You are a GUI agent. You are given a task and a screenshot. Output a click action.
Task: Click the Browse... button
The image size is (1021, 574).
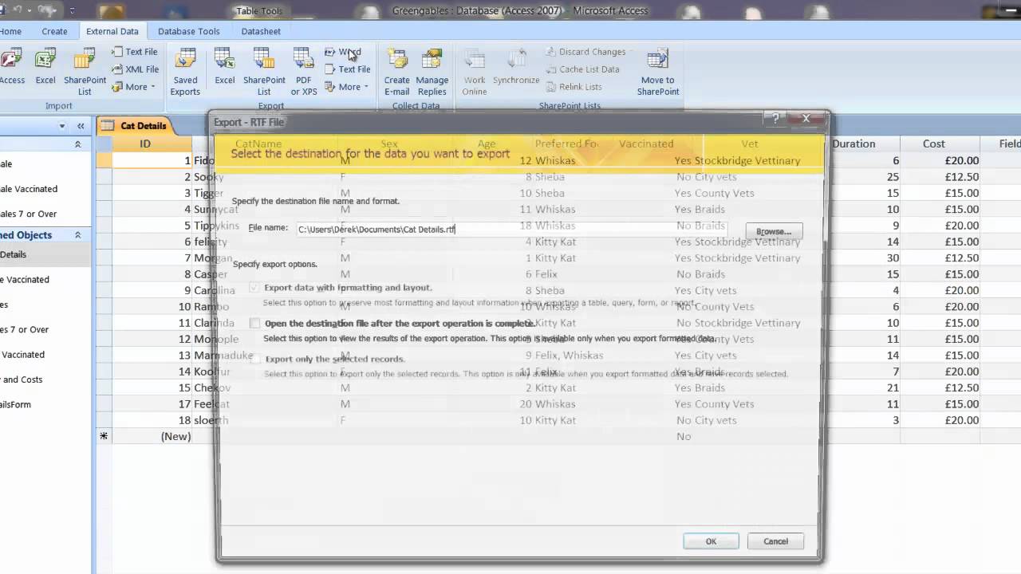click(774, 231)
